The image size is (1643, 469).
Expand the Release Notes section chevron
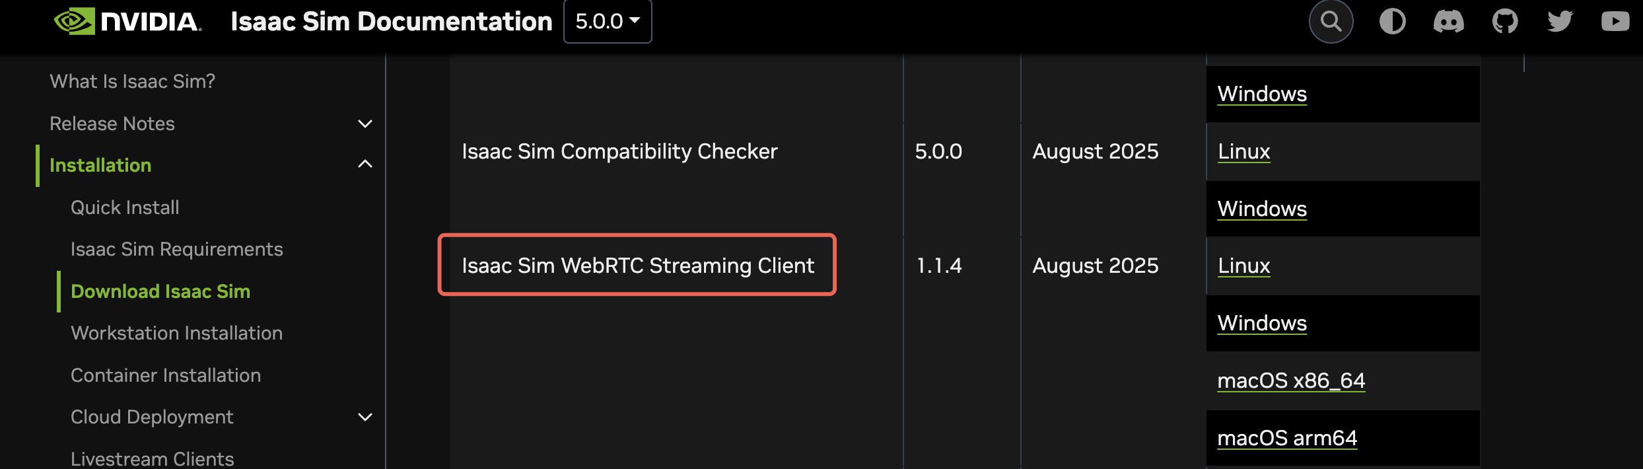pos(365,124)
